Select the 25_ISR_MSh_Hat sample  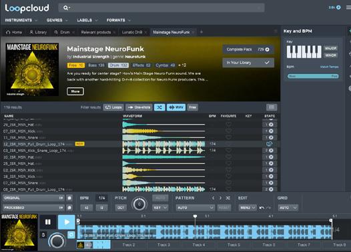140,164
